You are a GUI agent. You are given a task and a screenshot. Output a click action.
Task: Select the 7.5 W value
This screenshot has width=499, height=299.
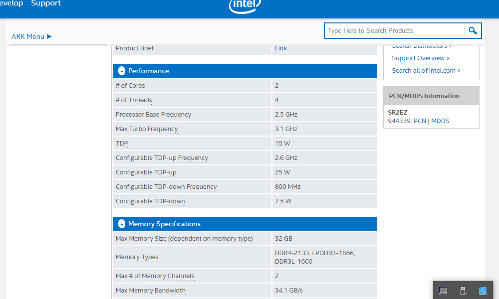[283, 201]
